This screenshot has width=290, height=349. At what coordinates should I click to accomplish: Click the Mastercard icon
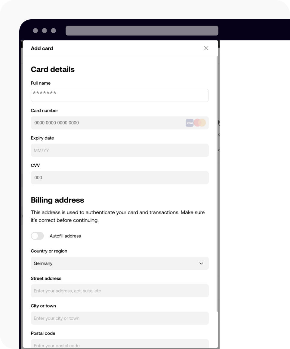coord(199,123)
